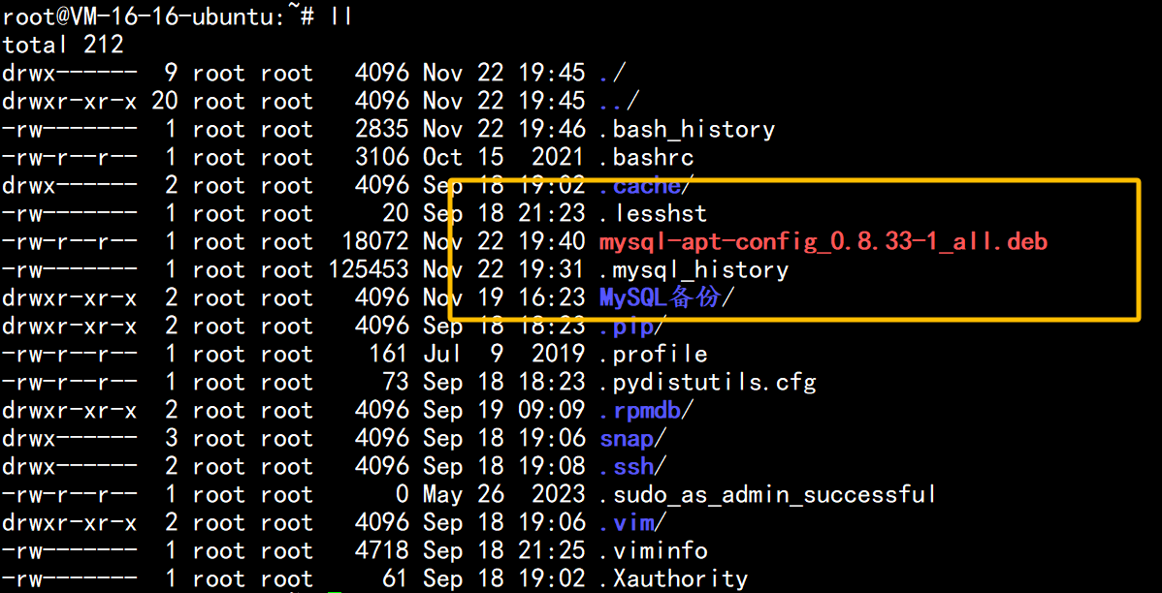Viewport: 1162px width, 593px height.
Task: Click the .profile file name
Action: coord(653,354)
